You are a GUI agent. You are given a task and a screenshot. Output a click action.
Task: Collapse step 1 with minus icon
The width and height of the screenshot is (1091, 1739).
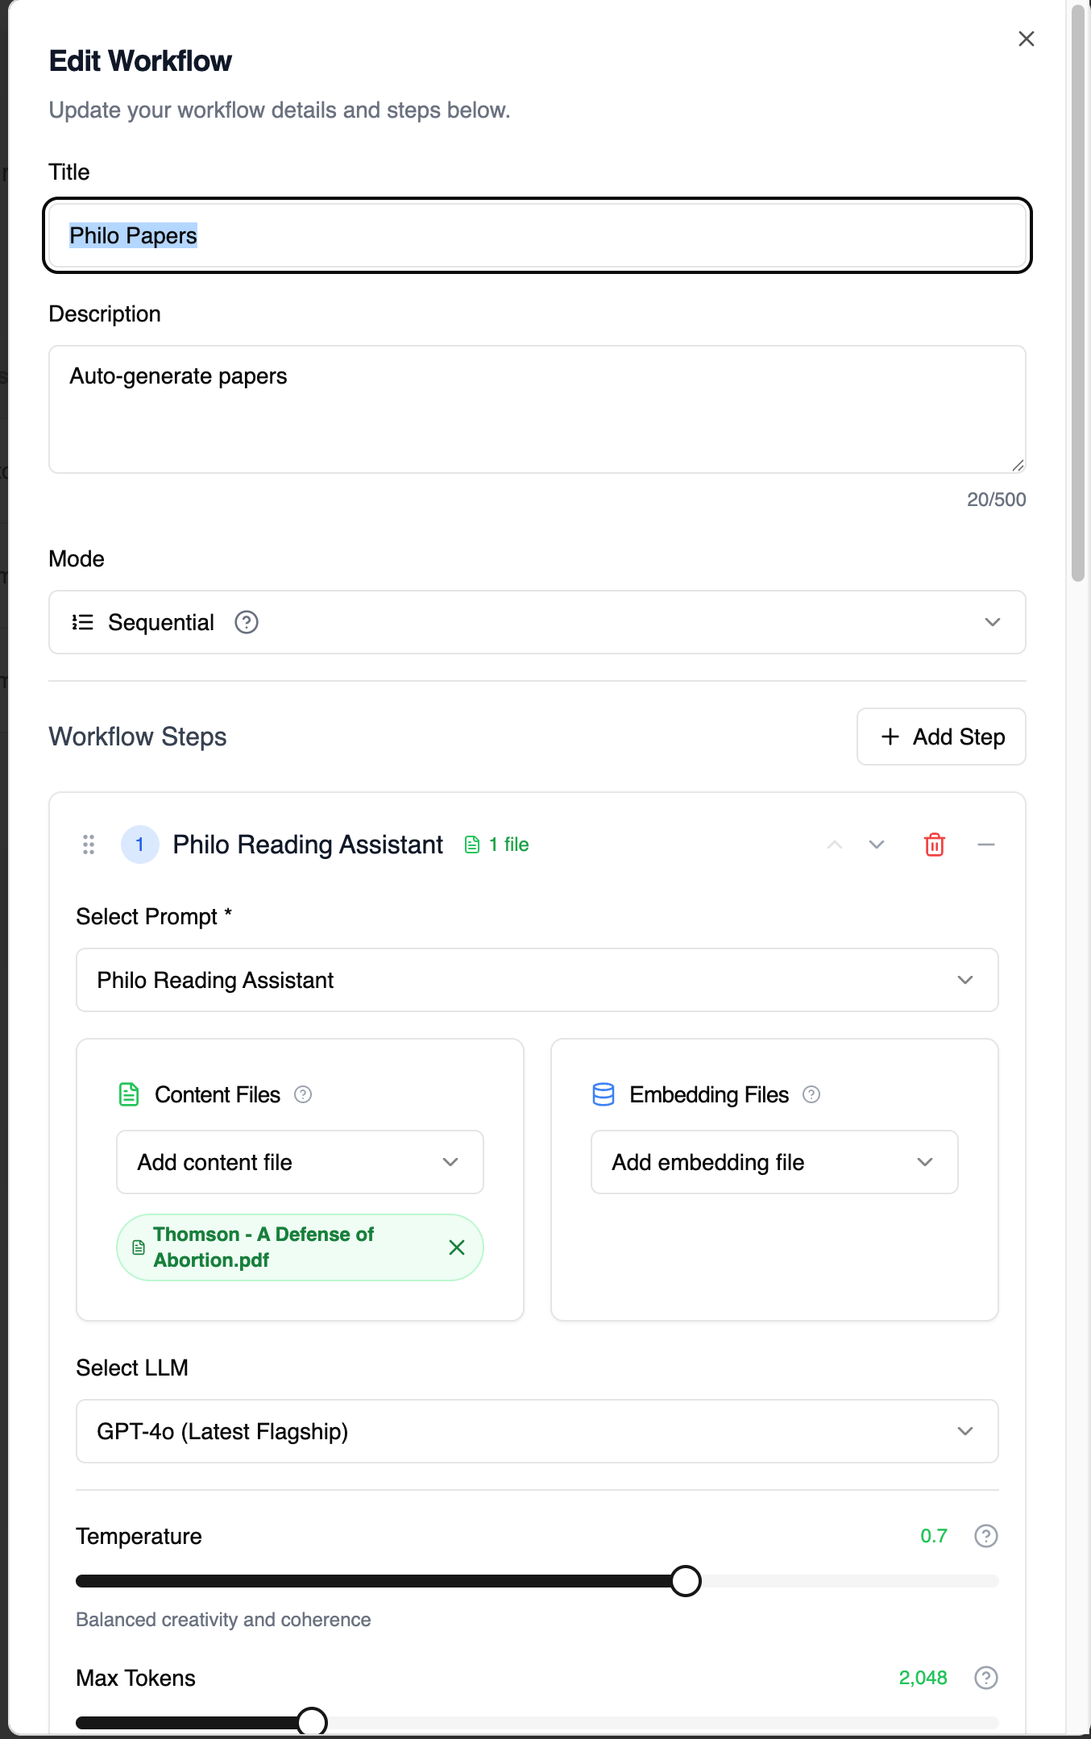(x=986, y=845)
